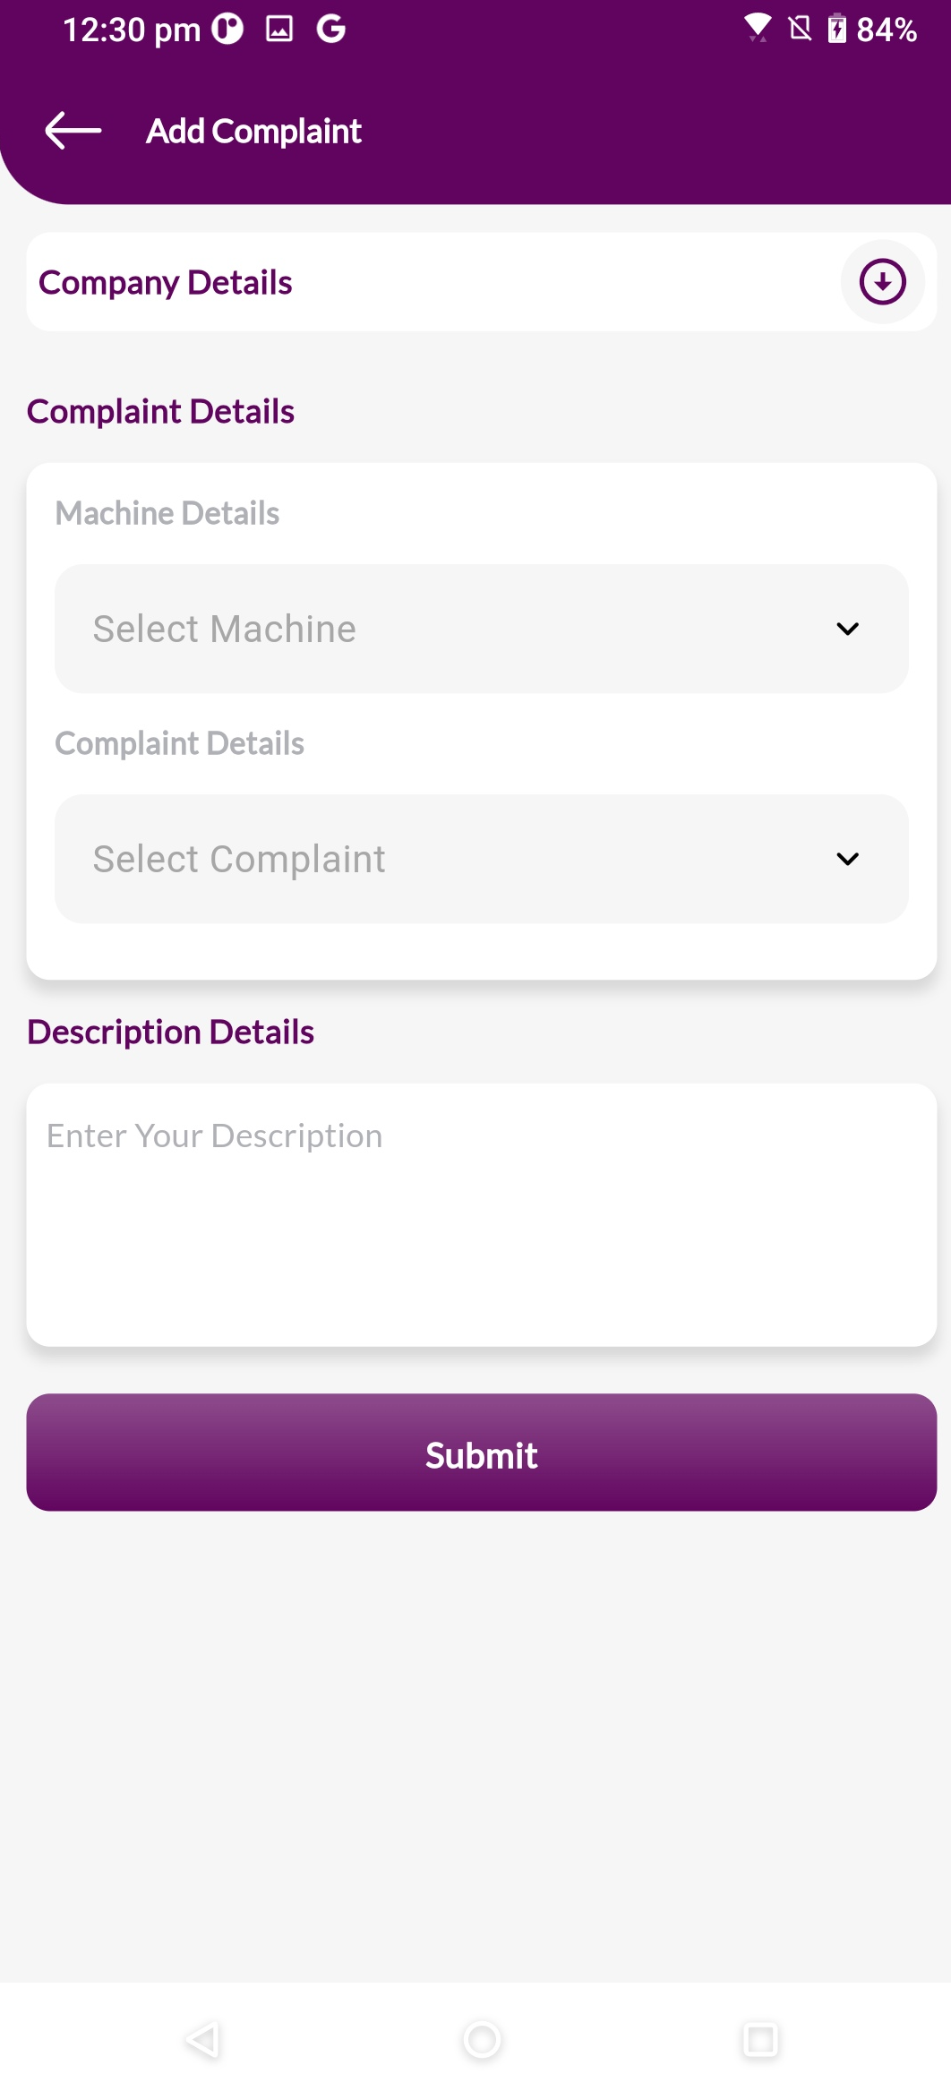Tap the chevron on the Select Complaint field
This screenshot has height=2091, width=951.
pyautogui.click(x=848, y=860)
